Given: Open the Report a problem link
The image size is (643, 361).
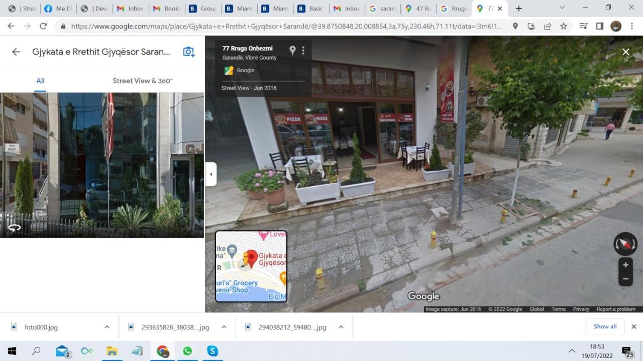Looking at the screenshot, I should [x=616, y=309].
